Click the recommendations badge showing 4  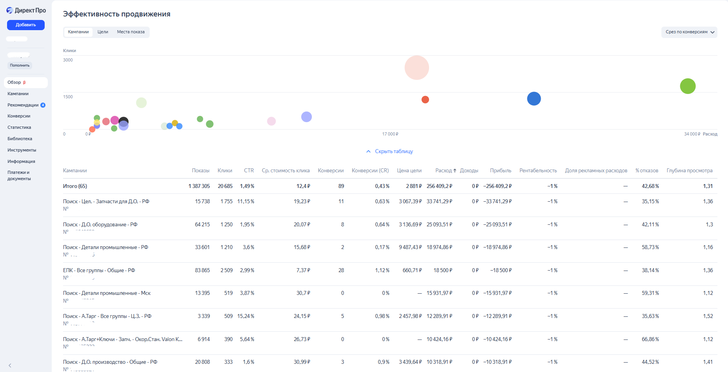pos(43,105)
